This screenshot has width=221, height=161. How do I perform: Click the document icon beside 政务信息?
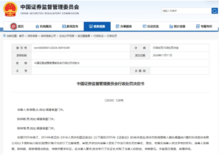[x=91, y=26]
